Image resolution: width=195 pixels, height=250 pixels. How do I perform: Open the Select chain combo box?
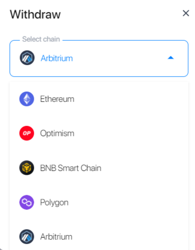pos(99,58)
